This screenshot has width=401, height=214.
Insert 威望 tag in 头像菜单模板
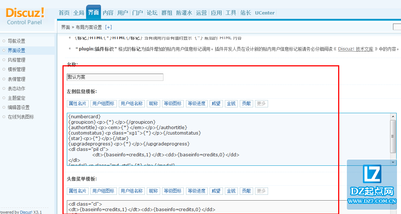(216, 191)
